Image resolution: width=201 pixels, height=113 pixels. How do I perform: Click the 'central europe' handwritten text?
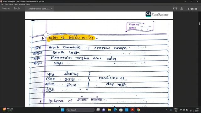pyautogui.click(x=110, y=48)
